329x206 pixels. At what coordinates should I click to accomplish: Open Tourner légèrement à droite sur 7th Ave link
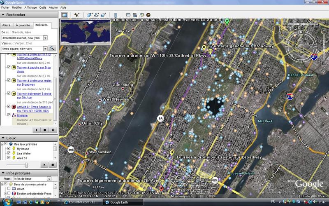pos(34,96)
